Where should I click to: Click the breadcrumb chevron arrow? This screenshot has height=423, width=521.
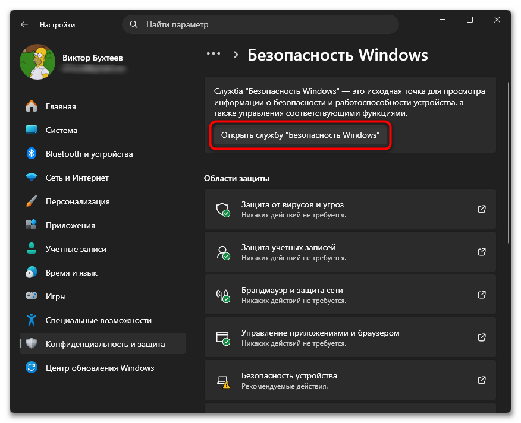click(x=236, y=55)
